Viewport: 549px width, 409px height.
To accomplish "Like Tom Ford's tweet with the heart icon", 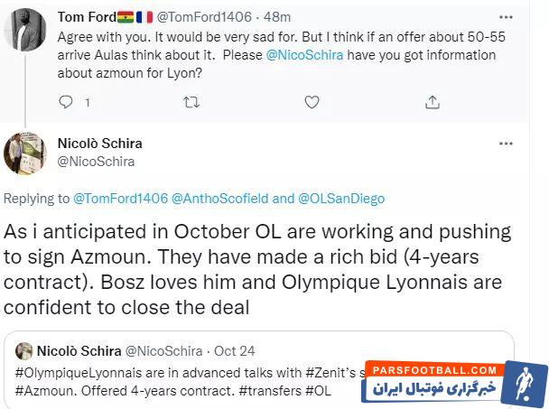I will [x=312, y=103].
